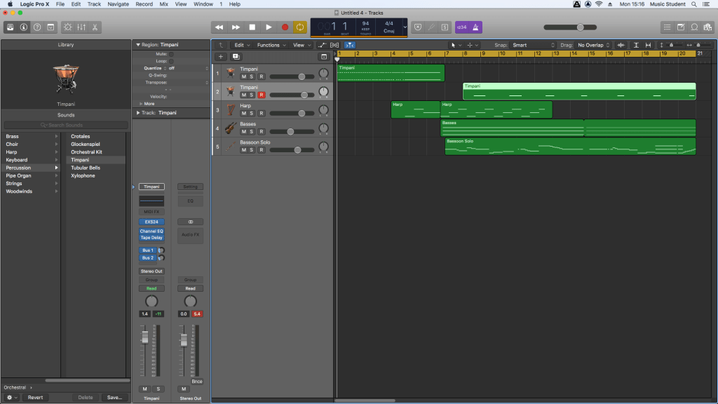Show the Loop Browser
This screenshot has width=718, height=404.
(693, 27)
